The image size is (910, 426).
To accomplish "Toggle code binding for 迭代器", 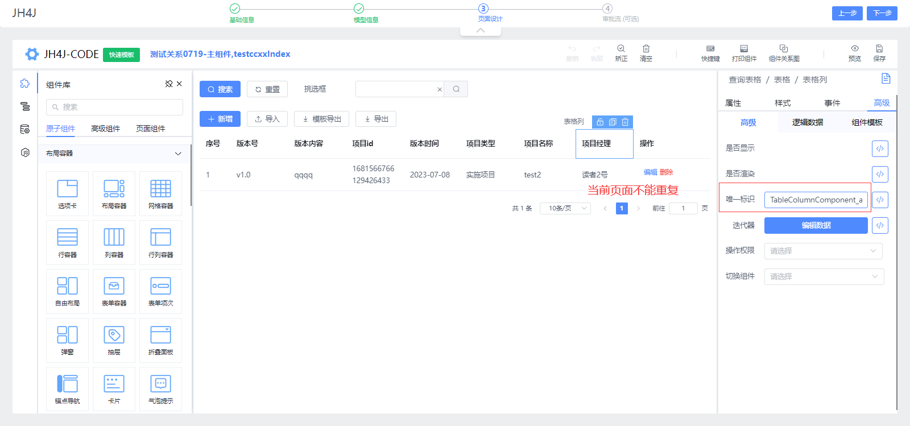I will pyautogui.click(x=880, y=225).
